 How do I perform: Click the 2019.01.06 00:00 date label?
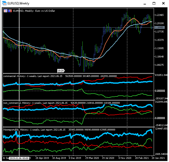pyautogui.click(x=19, y=158)
